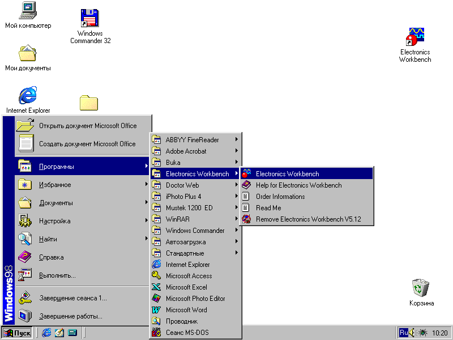Choose Открыть документ Microsoft Office

82,125
